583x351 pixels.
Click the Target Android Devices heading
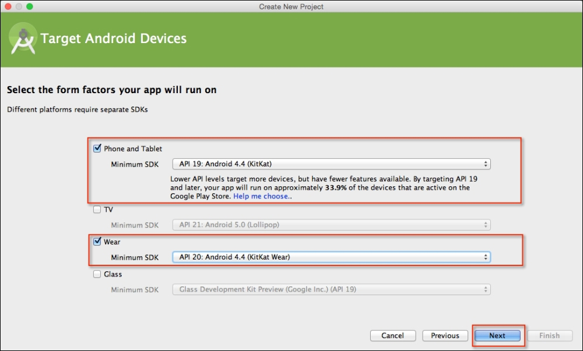[x=114, y=38]
